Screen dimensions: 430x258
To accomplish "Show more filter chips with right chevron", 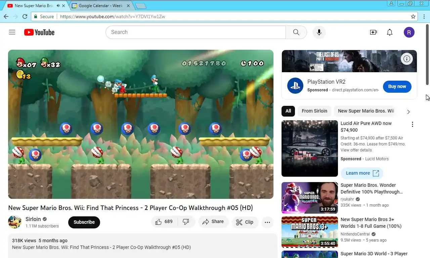I will [x=408, y=112].
